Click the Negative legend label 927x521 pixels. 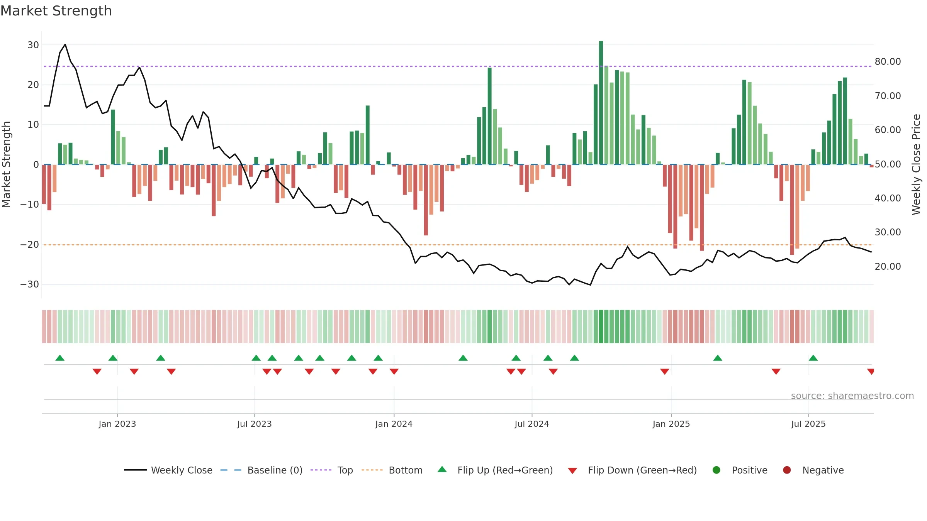[823, 470]
